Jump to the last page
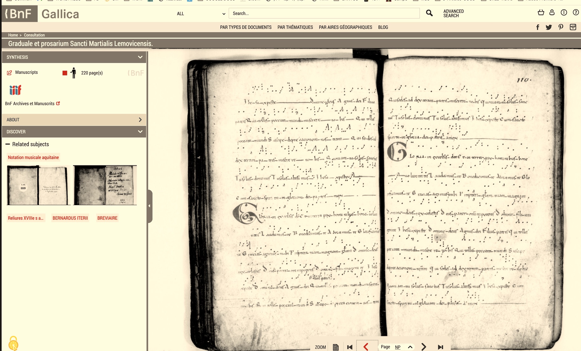Viewport: 581px width, 351px height. (441, 347)
